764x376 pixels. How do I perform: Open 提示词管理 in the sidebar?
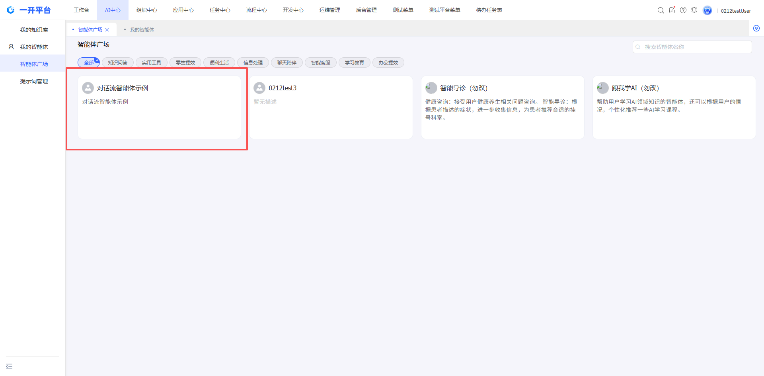coord(34,81)
